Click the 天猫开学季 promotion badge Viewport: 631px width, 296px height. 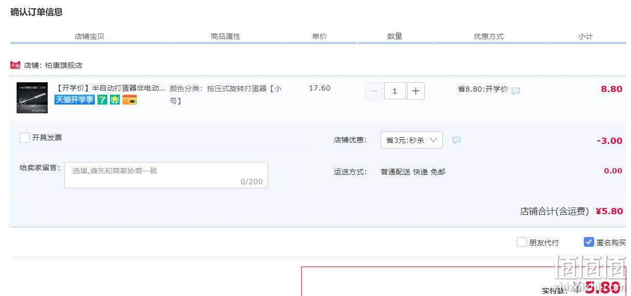[75, 99]
